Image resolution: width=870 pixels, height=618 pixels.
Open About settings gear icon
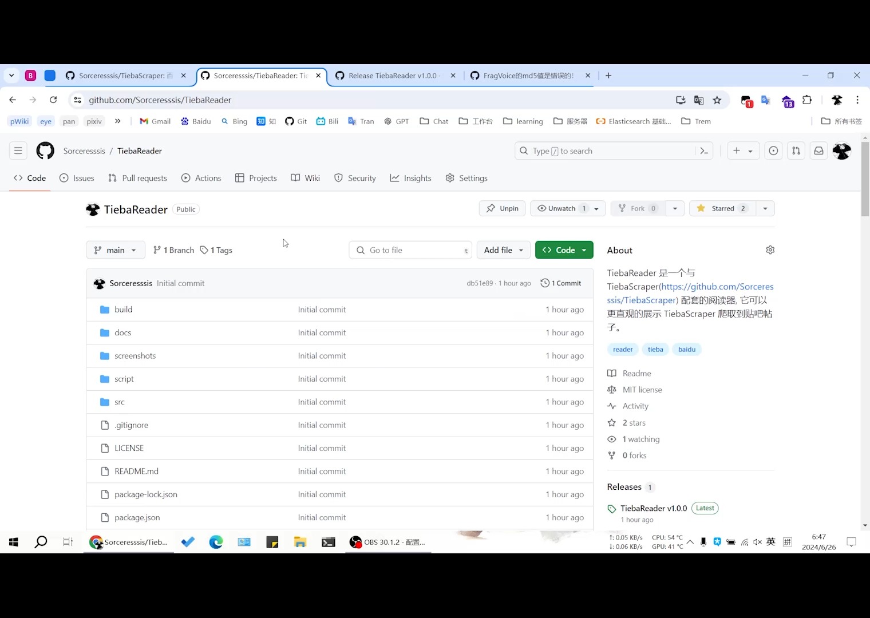coord(770,250)
